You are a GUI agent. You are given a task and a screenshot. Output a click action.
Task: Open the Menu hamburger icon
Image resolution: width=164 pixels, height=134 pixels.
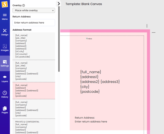pos(5,16)
